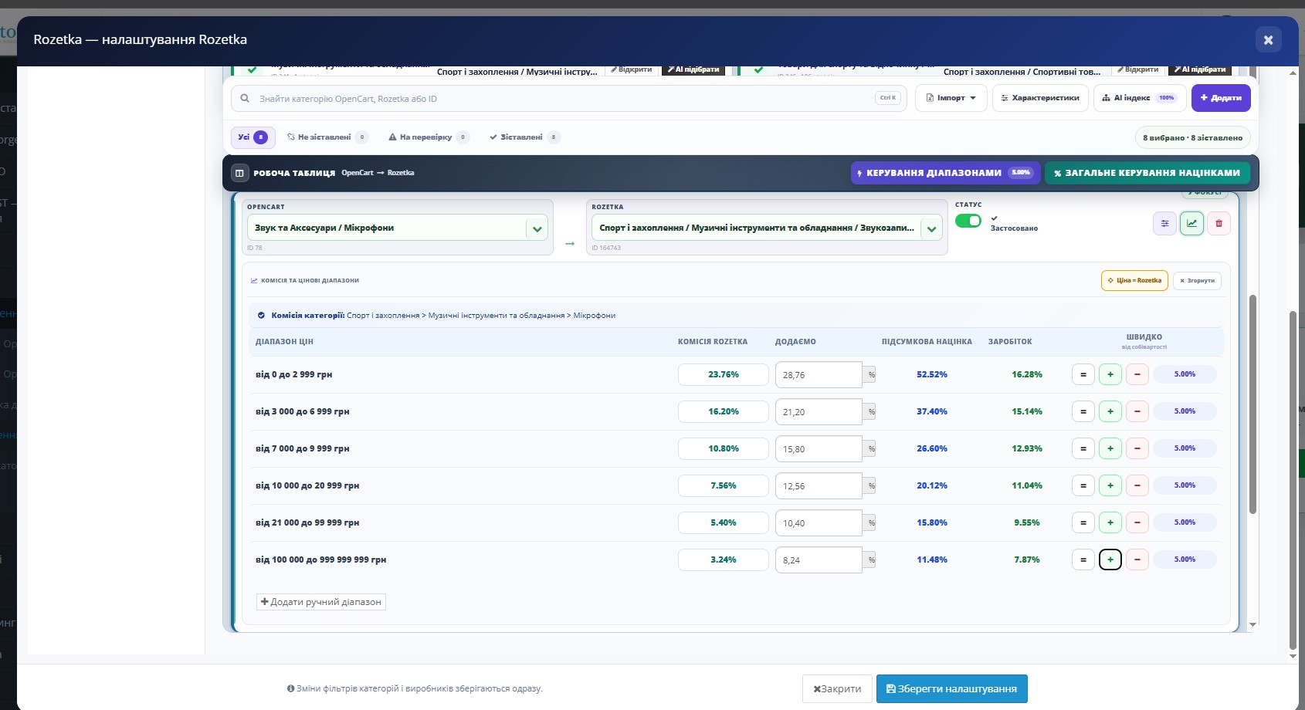
Task: Click the Характеристики button
Action: [x=1040, y=98]
